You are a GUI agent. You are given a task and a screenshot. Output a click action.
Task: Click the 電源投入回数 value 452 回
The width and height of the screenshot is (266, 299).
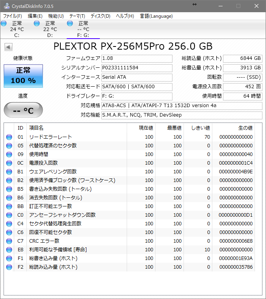(x=243, y=87)
